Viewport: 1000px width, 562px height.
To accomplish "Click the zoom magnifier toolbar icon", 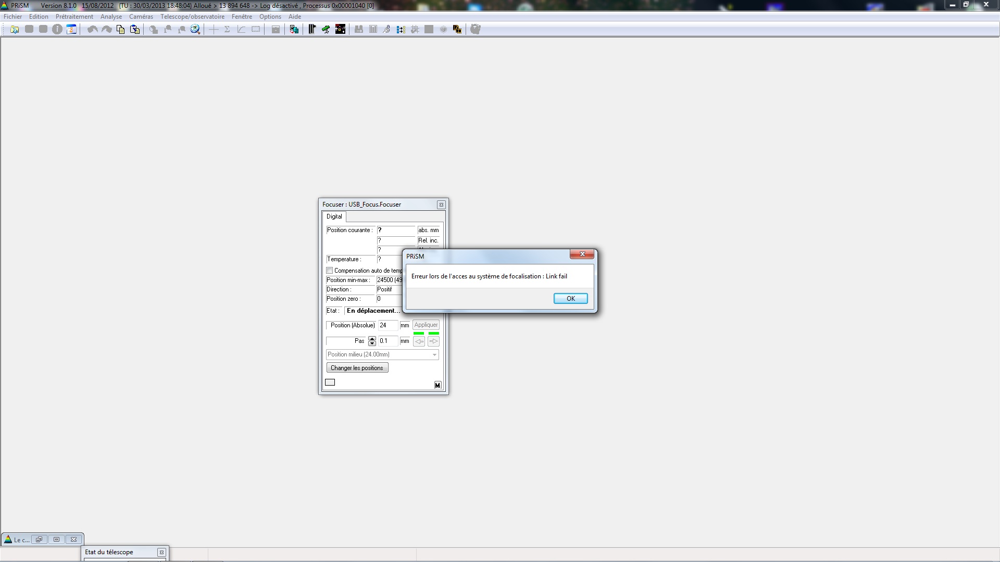I will click(195, 30).
